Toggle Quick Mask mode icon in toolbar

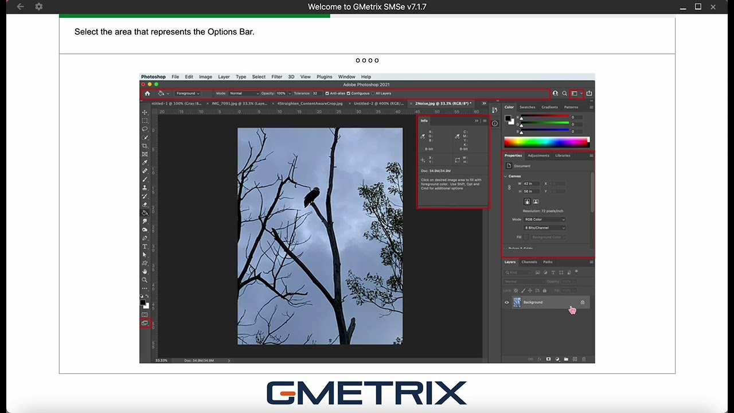point(145,314)
